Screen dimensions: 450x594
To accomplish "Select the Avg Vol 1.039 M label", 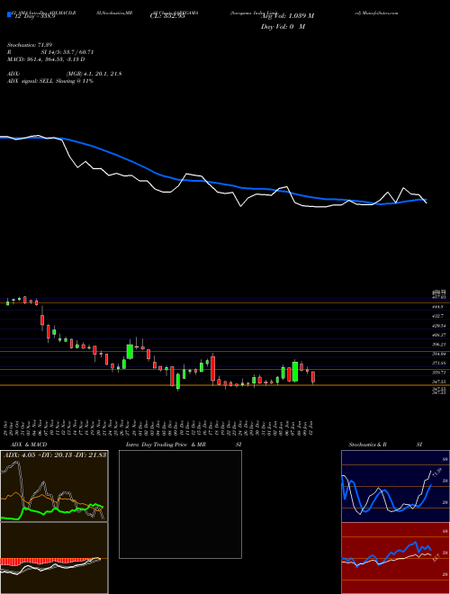I will (x=287, y=16).
